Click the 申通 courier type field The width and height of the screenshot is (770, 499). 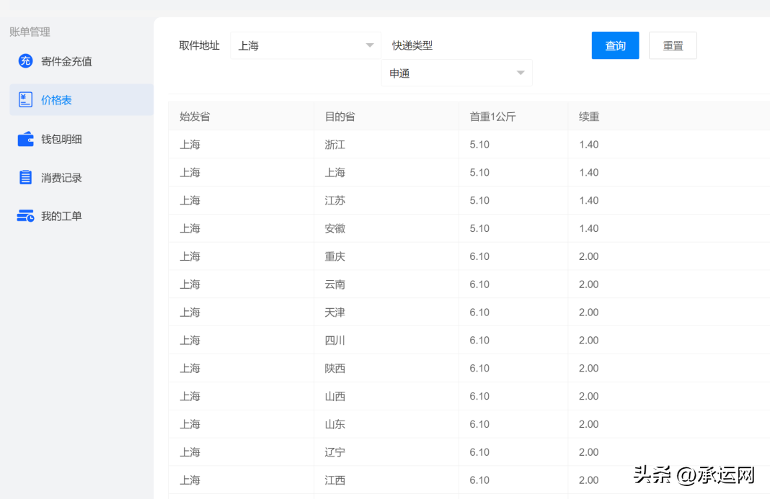[x=447, y=73]
